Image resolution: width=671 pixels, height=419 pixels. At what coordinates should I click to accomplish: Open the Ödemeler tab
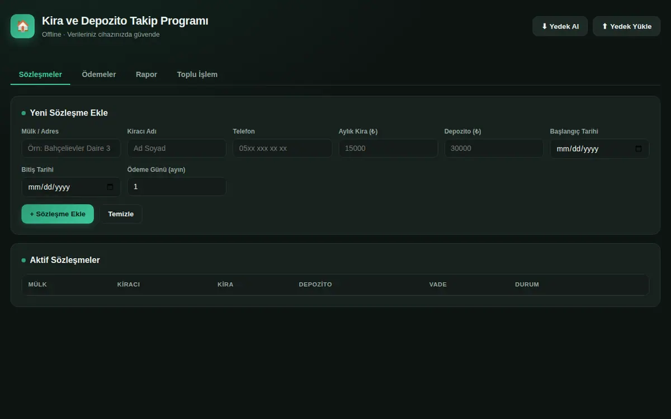click(x=99, y=74)
